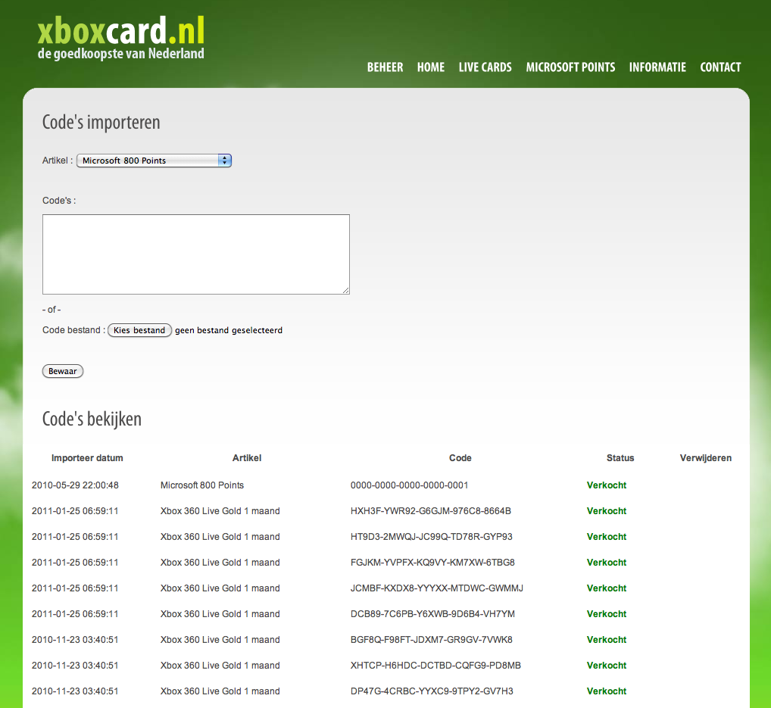Select code JCMBF-KXDX8-YYYXX-MTDWC-GWMMJ
This screenshot has width=771, height=708.
437,588
